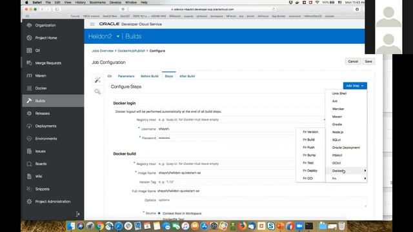The width and height of the screenshot is (413, 232).
Task: Open the Releases sidebar icon
Action: 29,113
